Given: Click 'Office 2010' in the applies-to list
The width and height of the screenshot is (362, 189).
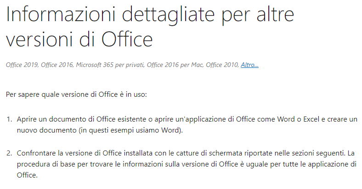Looking at the screenshot, I should tap(221, 65).
